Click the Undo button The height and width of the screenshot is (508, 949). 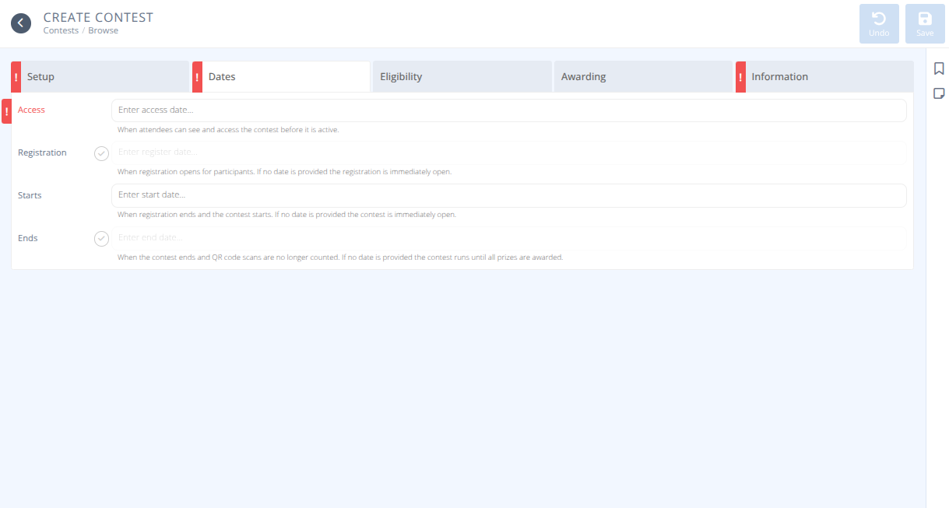point(879,23)
